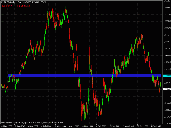This screenshot has height=128, width=171.
Task: Click the '1 Feb 2010' date label
Action: click(156, 126)
